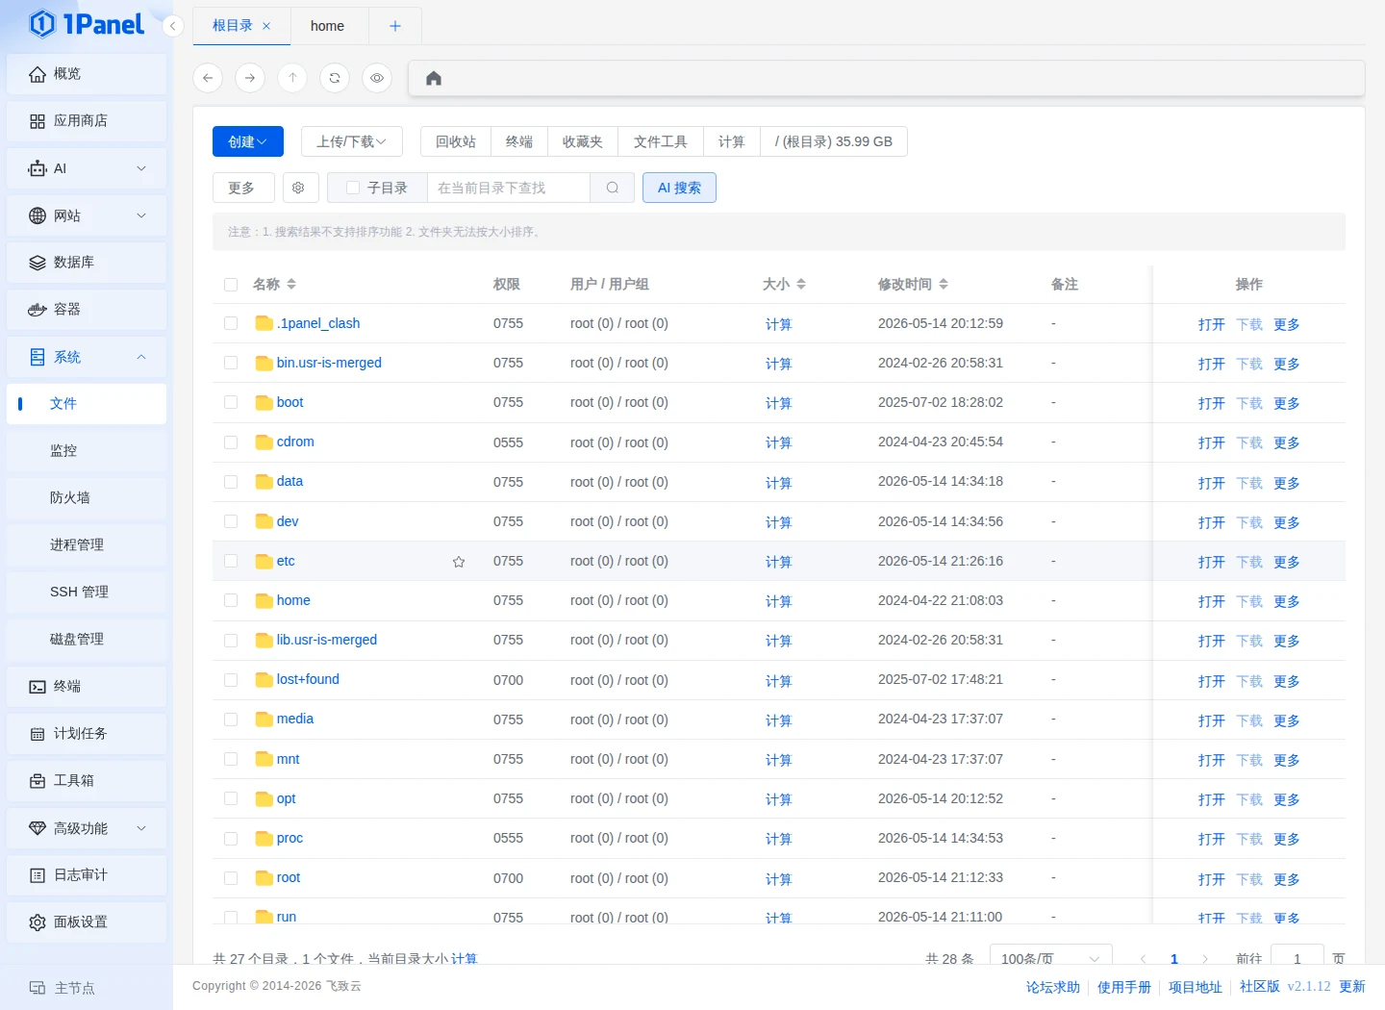Screen dimensions: 1385x1010
Task: Toggle hidden files with the eye icon
Action: [x=377, y=78]
